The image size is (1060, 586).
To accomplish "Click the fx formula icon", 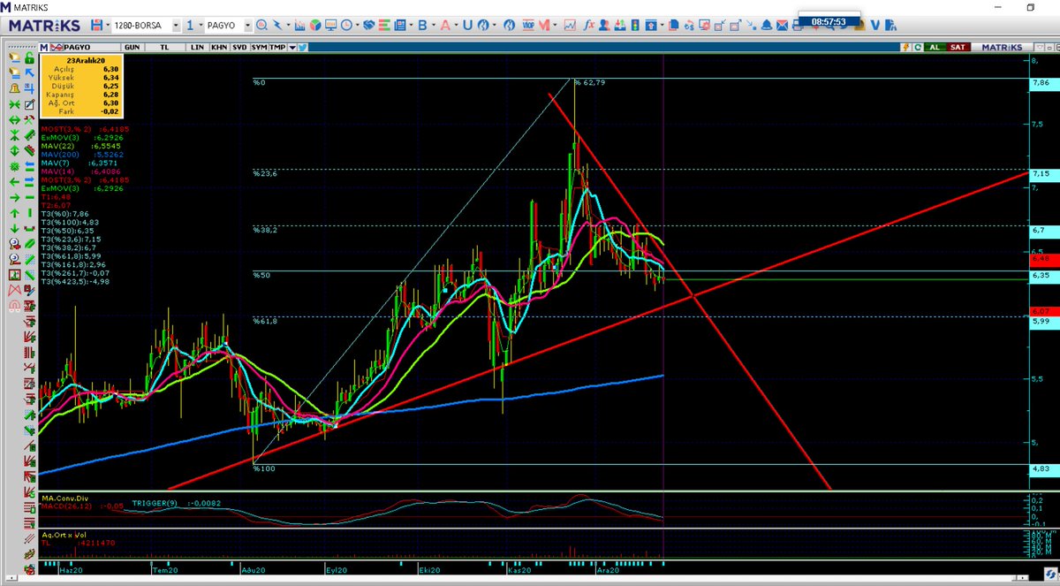I will [588, 25].
